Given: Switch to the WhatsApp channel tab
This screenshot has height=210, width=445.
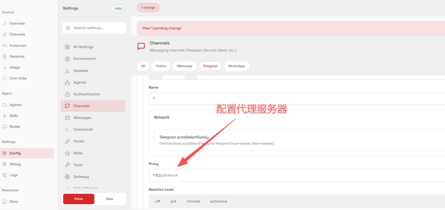Looking at the screenshot, I should coord(236,66).
